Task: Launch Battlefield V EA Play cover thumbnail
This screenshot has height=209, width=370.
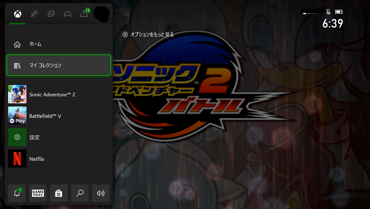Action: tap(17, 116)
